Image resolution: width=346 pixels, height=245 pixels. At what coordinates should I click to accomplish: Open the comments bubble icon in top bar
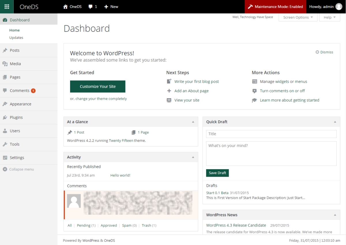91,7
